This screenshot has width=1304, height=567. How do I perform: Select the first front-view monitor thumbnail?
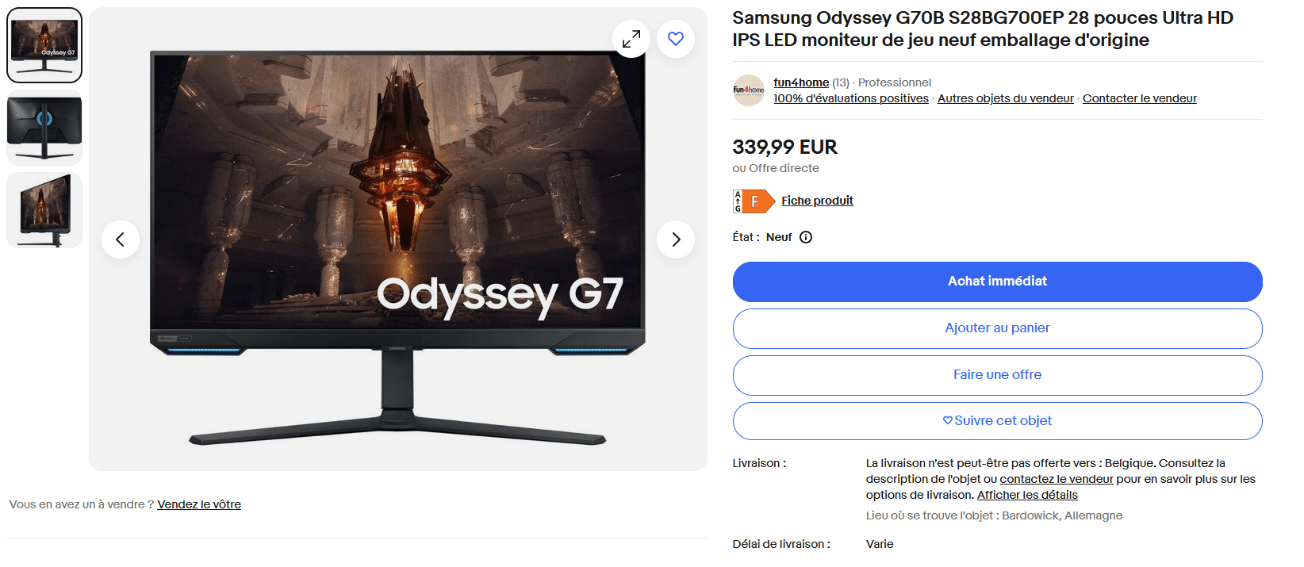pyautogui.click(x=44, y=45)
